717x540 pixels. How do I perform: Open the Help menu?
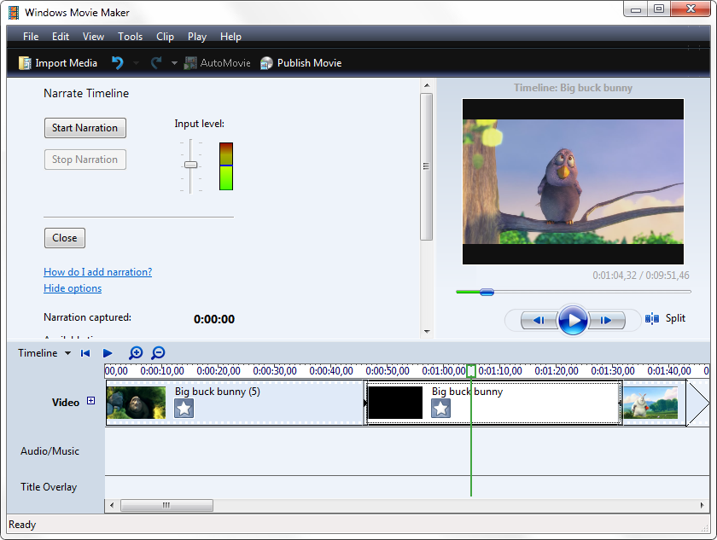point(230,37)
